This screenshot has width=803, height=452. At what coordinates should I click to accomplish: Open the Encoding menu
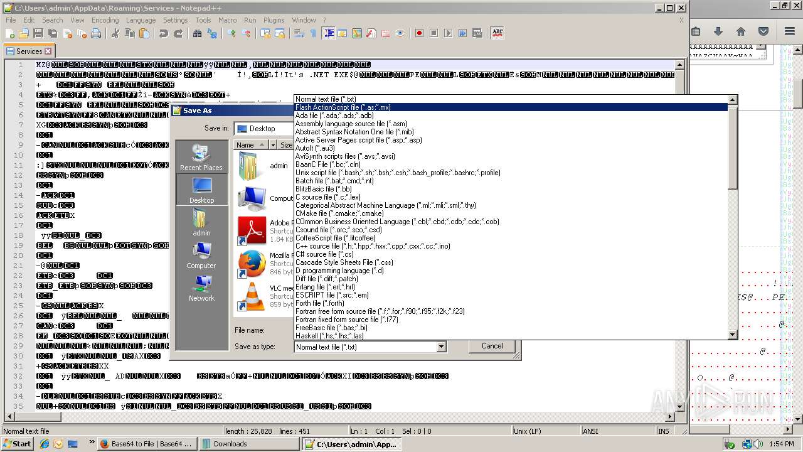[105, 20]
